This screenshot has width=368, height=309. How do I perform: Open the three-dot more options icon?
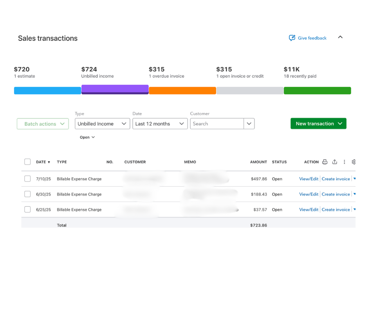coord(345,162)
